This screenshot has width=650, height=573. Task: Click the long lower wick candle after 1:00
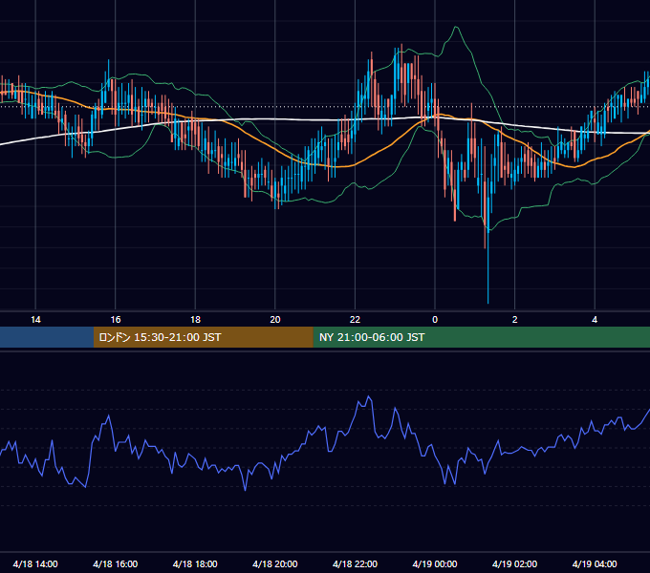487,248
